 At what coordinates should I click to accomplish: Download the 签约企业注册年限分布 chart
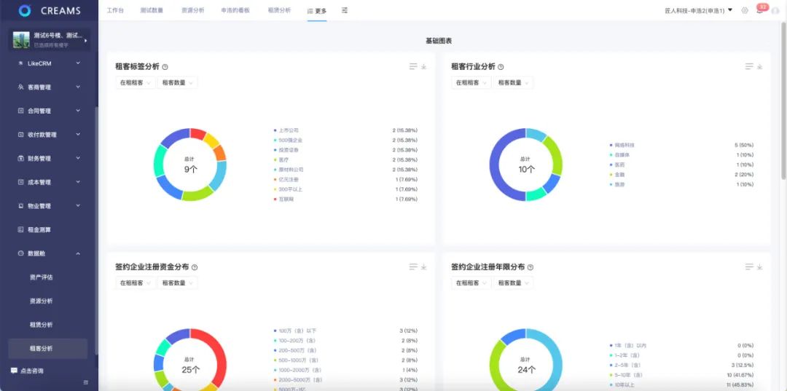[760, 267]
